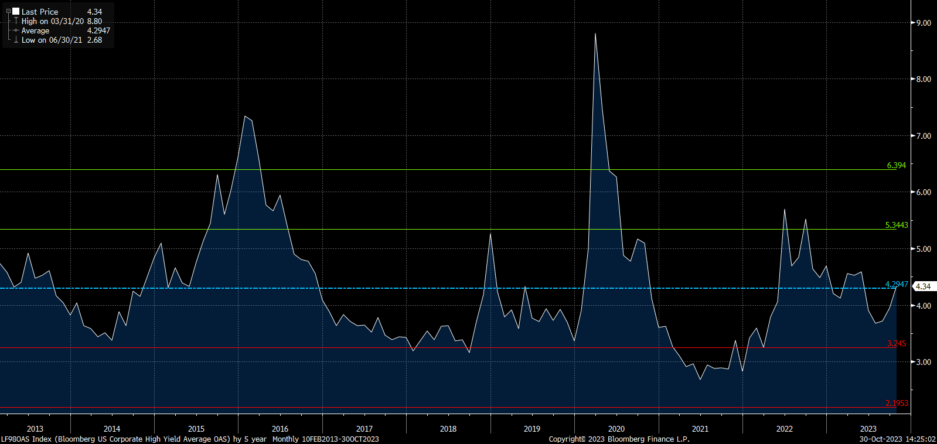Click the 2.1953 red level label
This screenshot has height=444, width=937.
point(896,403)
